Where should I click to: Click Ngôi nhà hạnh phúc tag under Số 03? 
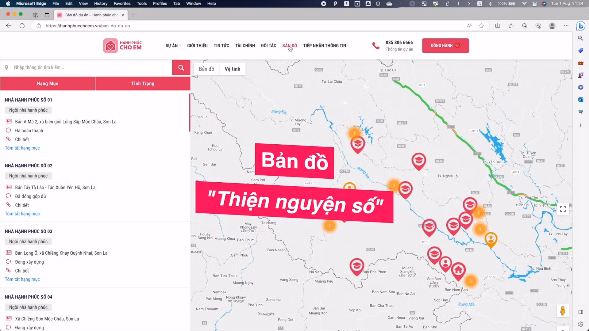(x=28, y=242)
